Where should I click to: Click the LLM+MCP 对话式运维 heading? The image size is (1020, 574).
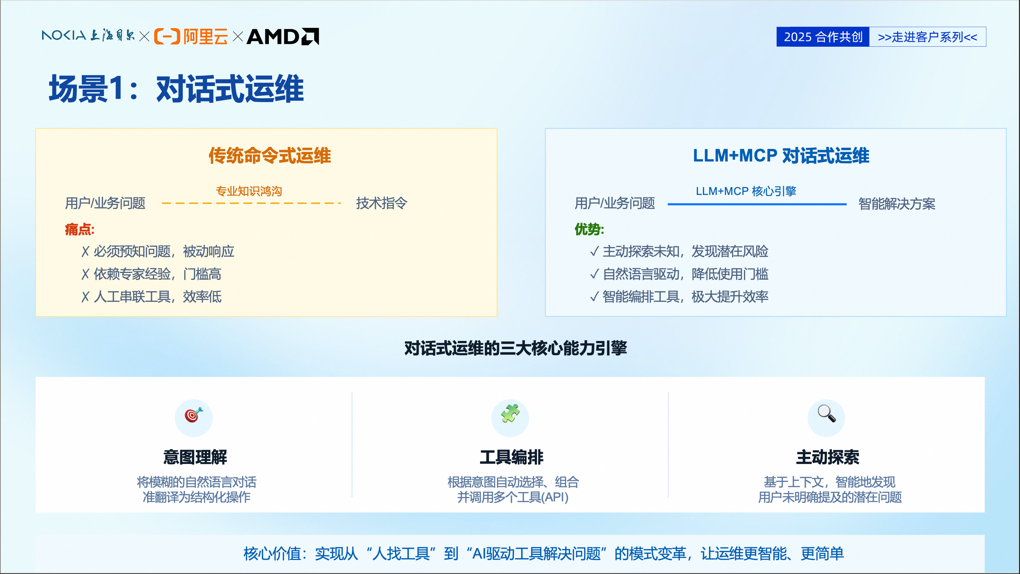click(x=781, y=155)
